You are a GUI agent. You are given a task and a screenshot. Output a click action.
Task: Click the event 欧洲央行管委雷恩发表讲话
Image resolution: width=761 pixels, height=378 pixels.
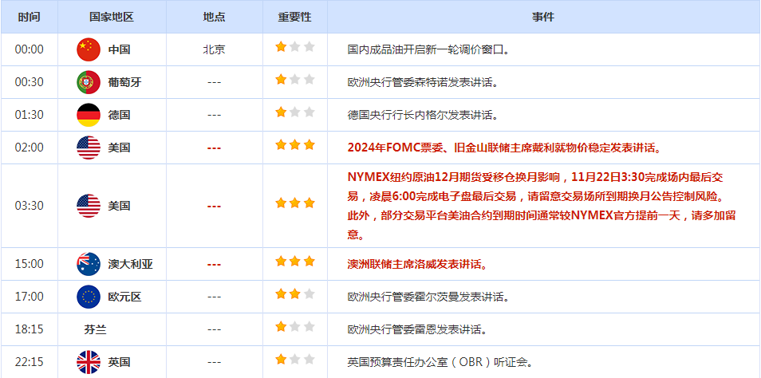coord(417,329)
